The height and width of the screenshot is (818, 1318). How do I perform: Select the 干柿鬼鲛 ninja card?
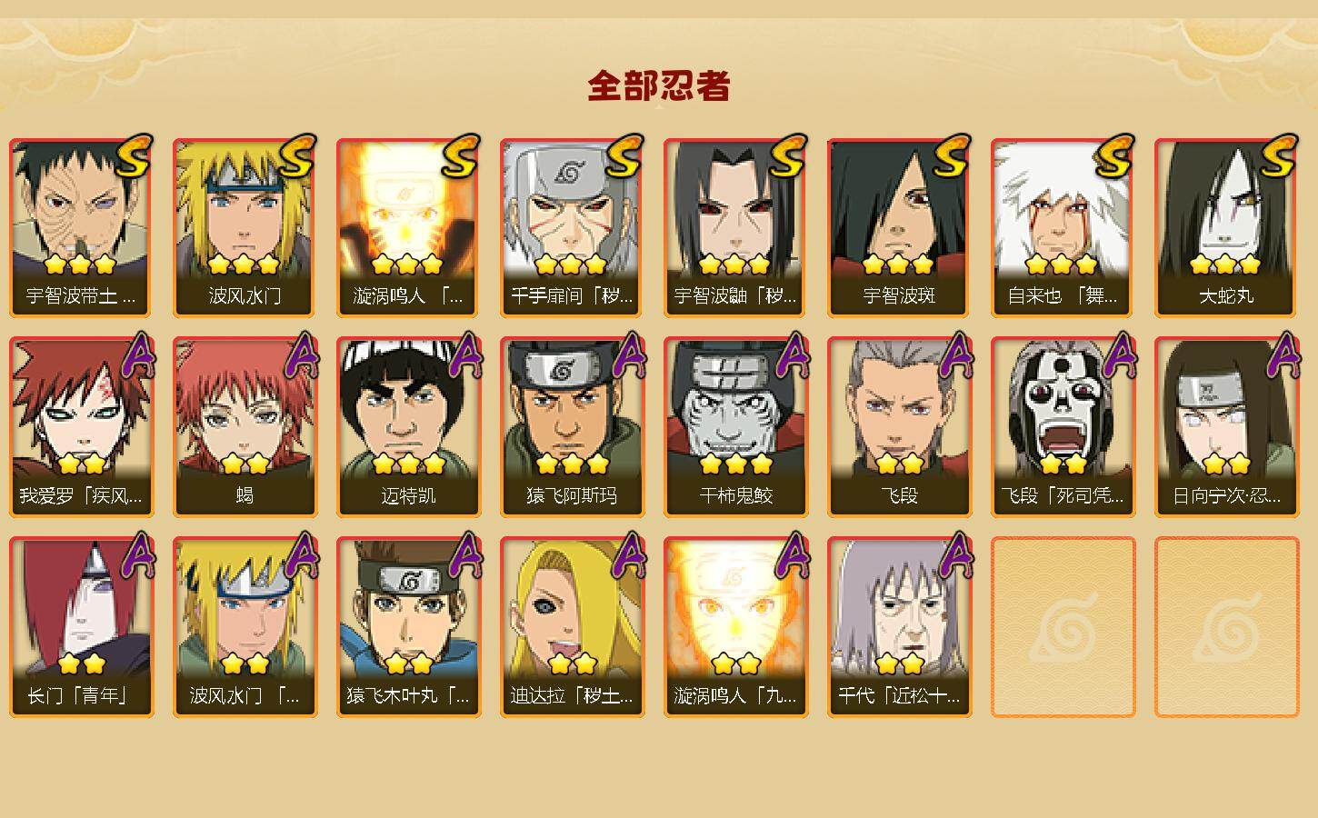coord(735,427)
